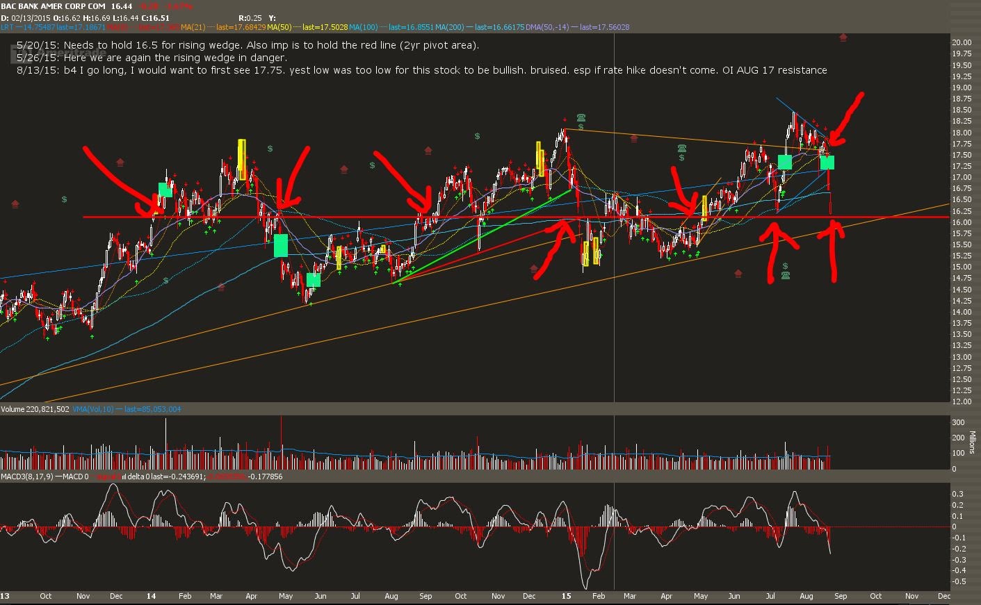Screen dimensions: 981x605
Task: Click the year label 15 on the time axis
Action: pos(566,596)
